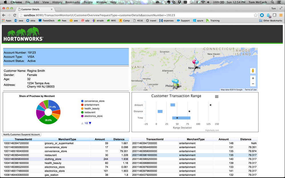Viewport: 285px width, 178px height.
Task: Open the Highcharts chart context menu
Action: pos(217,97)
